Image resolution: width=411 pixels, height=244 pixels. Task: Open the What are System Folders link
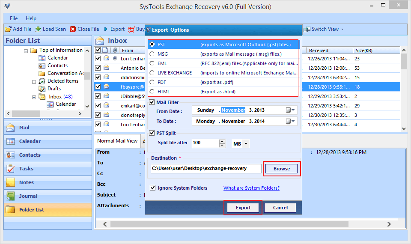click(251, 188)
